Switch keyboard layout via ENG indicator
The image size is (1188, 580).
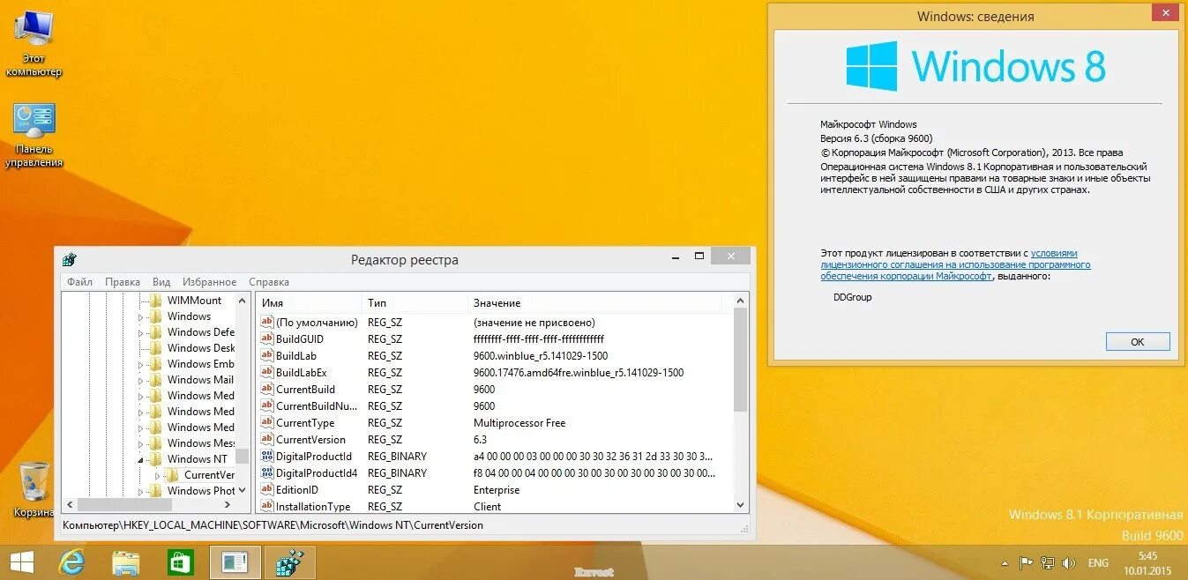(1098, 562)
